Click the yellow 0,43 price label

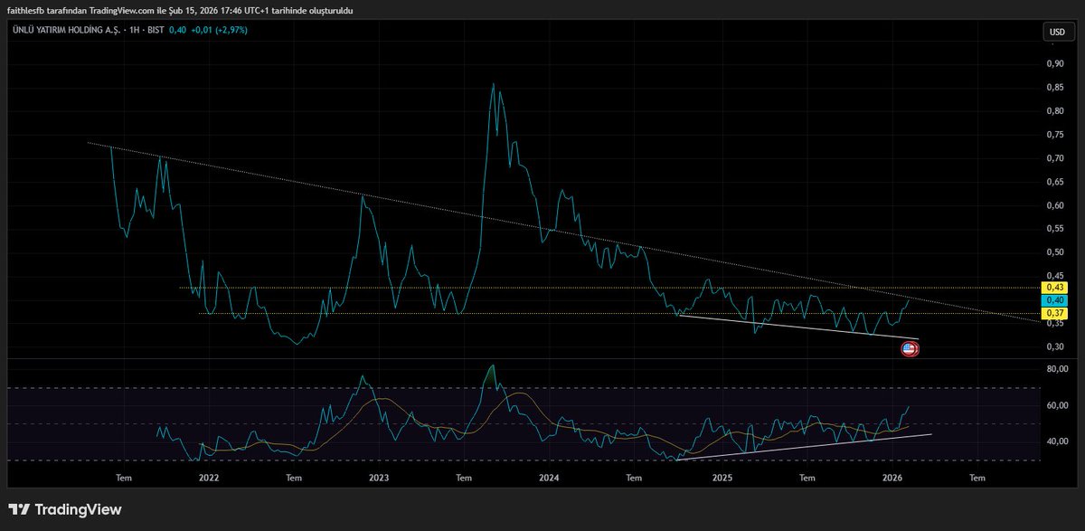pyautogui.click(x=1055, y=288)
